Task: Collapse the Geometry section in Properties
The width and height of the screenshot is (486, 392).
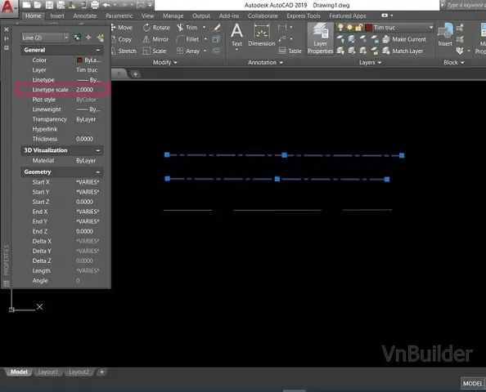Action: 98,172
